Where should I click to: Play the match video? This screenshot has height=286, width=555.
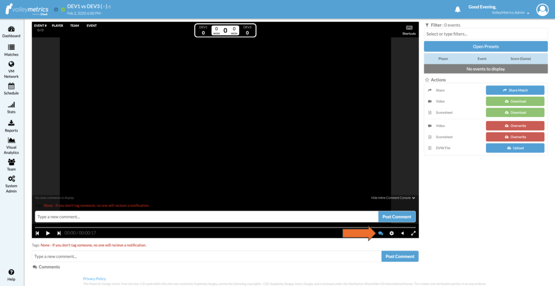[48, 233]
